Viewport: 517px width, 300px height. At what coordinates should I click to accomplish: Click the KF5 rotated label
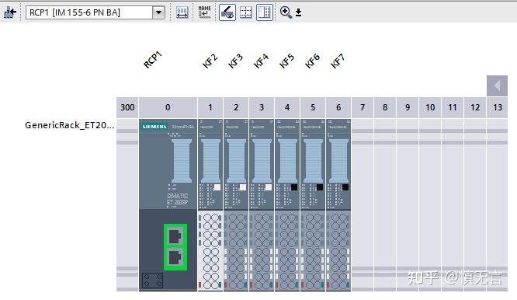point(287,61)
